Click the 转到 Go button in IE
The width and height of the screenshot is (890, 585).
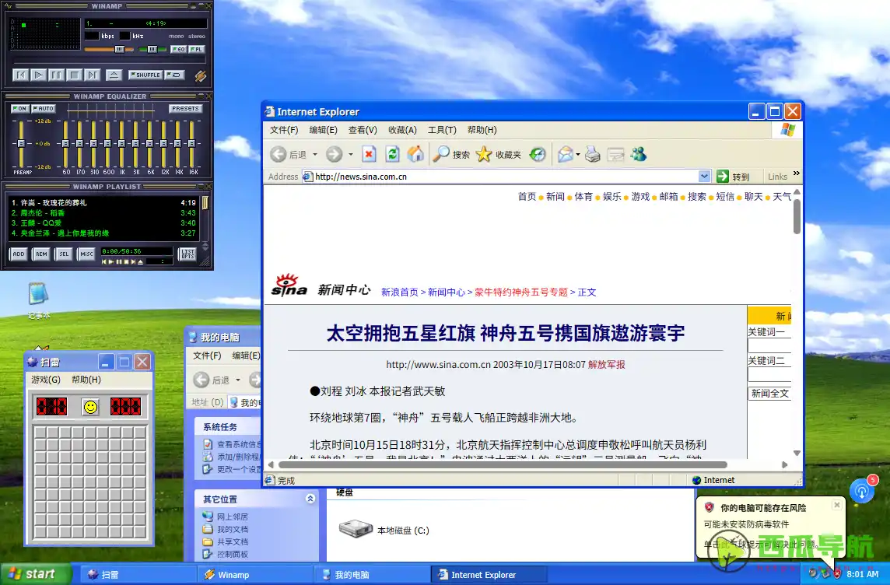(734, 177)
